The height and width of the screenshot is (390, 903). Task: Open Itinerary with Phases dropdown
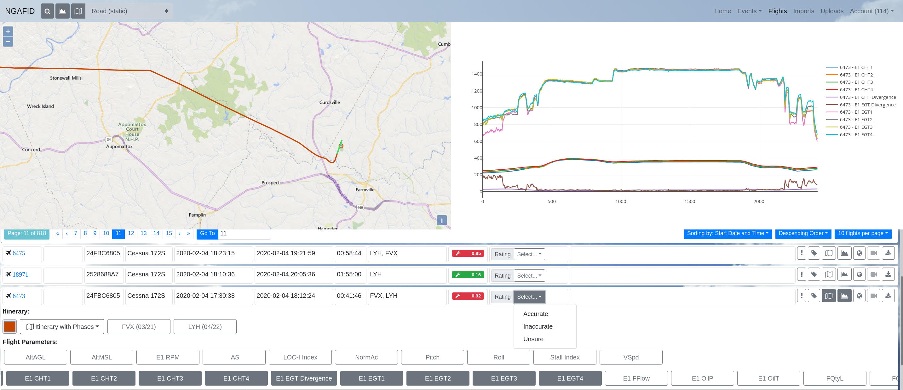click(x=62, y=327)
